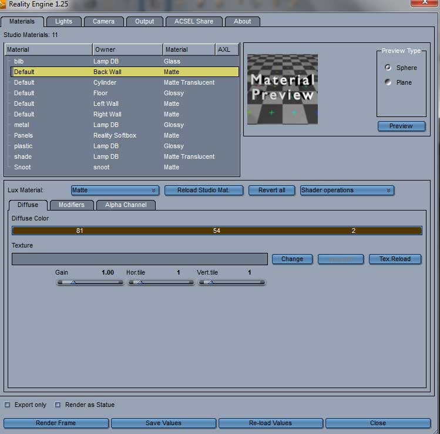Go to the ACSEL Share tab
The width and height of the screenshot is (440, 434).
[194, 21]
